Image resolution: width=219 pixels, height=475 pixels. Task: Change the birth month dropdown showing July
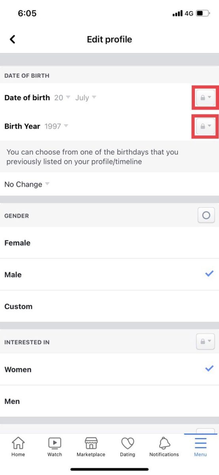point(86,97)
